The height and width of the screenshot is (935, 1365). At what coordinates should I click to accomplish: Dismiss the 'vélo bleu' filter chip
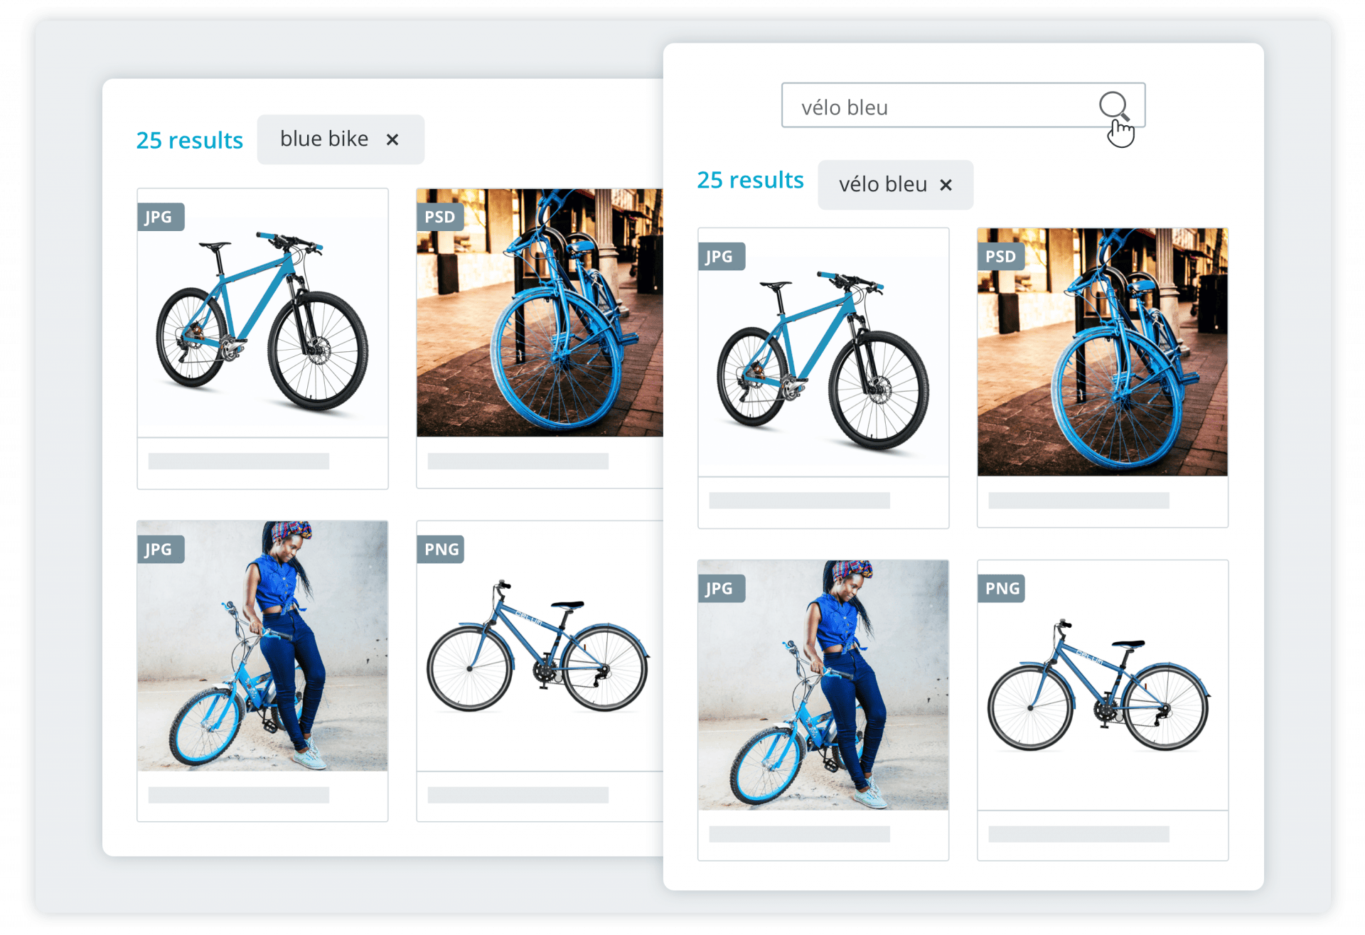[x=946, y=185]
